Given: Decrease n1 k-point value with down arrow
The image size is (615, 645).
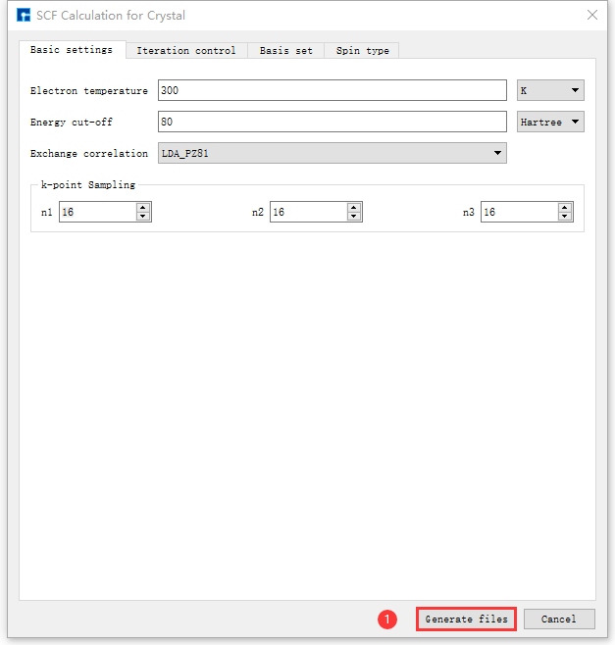Looking at the screenshot, I should [143, 217].
